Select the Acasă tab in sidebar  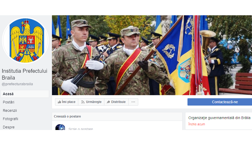(25, 94)
